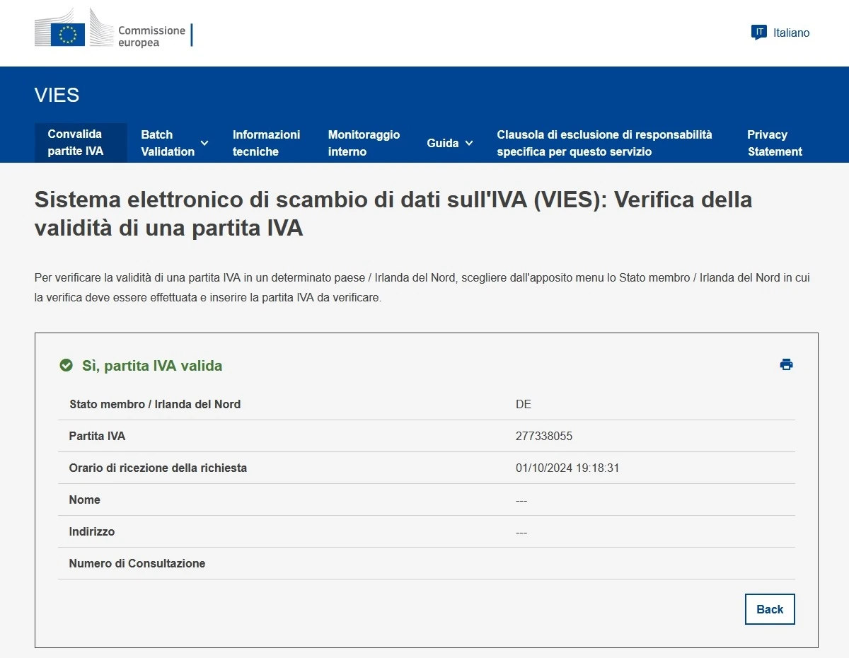This screenshot has height=658, width=849.
Task: Open the Informazioni tecniche page
Action: coord(267,143)
